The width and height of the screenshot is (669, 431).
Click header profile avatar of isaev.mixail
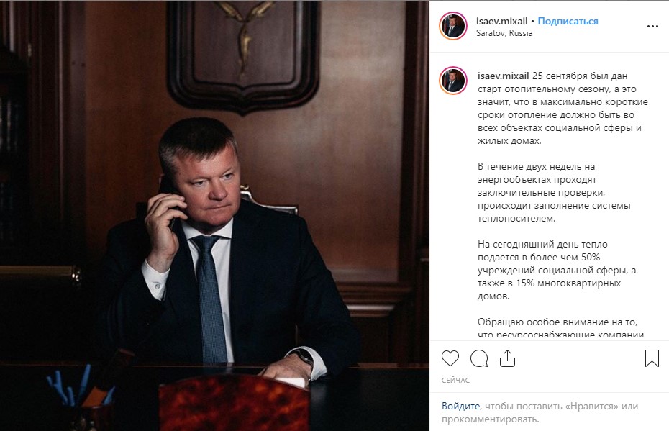coord(453,26)
